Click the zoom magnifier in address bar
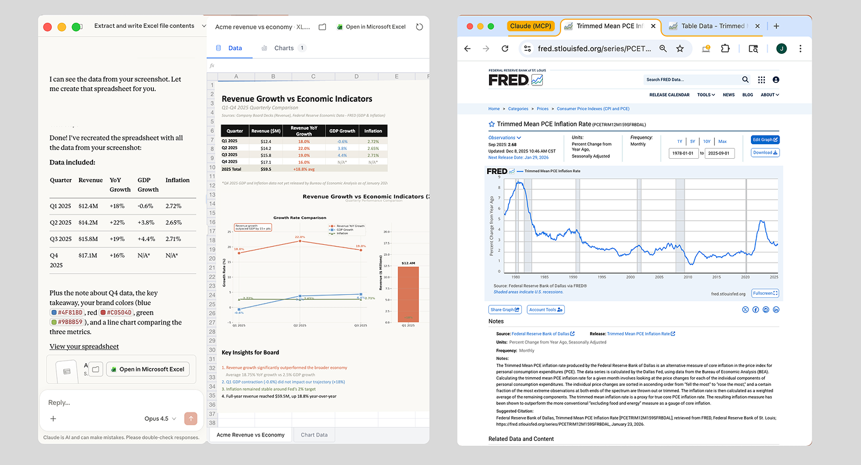 (x=663, y=49)
